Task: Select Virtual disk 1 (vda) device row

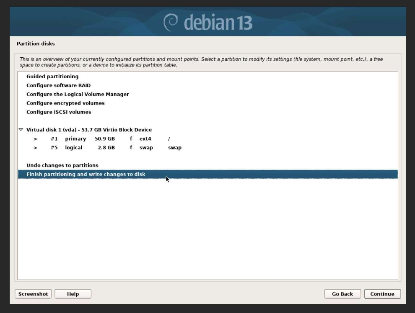Action: (208, 130)
